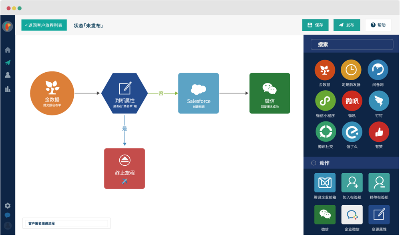Open the home page from the sidebar
This screenshot has width=400, height=236.
coord(8,50)
